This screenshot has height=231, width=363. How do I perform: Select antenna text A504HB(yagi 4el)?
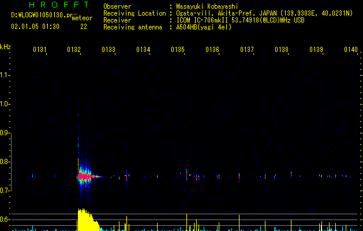point(204,27)
